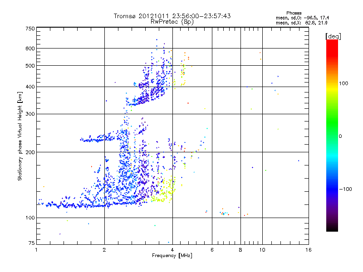Click the x-axis tick label '2'
This screenshot has width=363, height=272.
(104, 250)
